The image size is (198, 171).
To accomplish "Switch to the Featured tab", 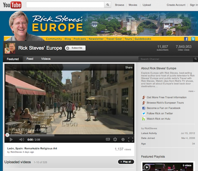I will pyautogui.click(x=13, y=59).
